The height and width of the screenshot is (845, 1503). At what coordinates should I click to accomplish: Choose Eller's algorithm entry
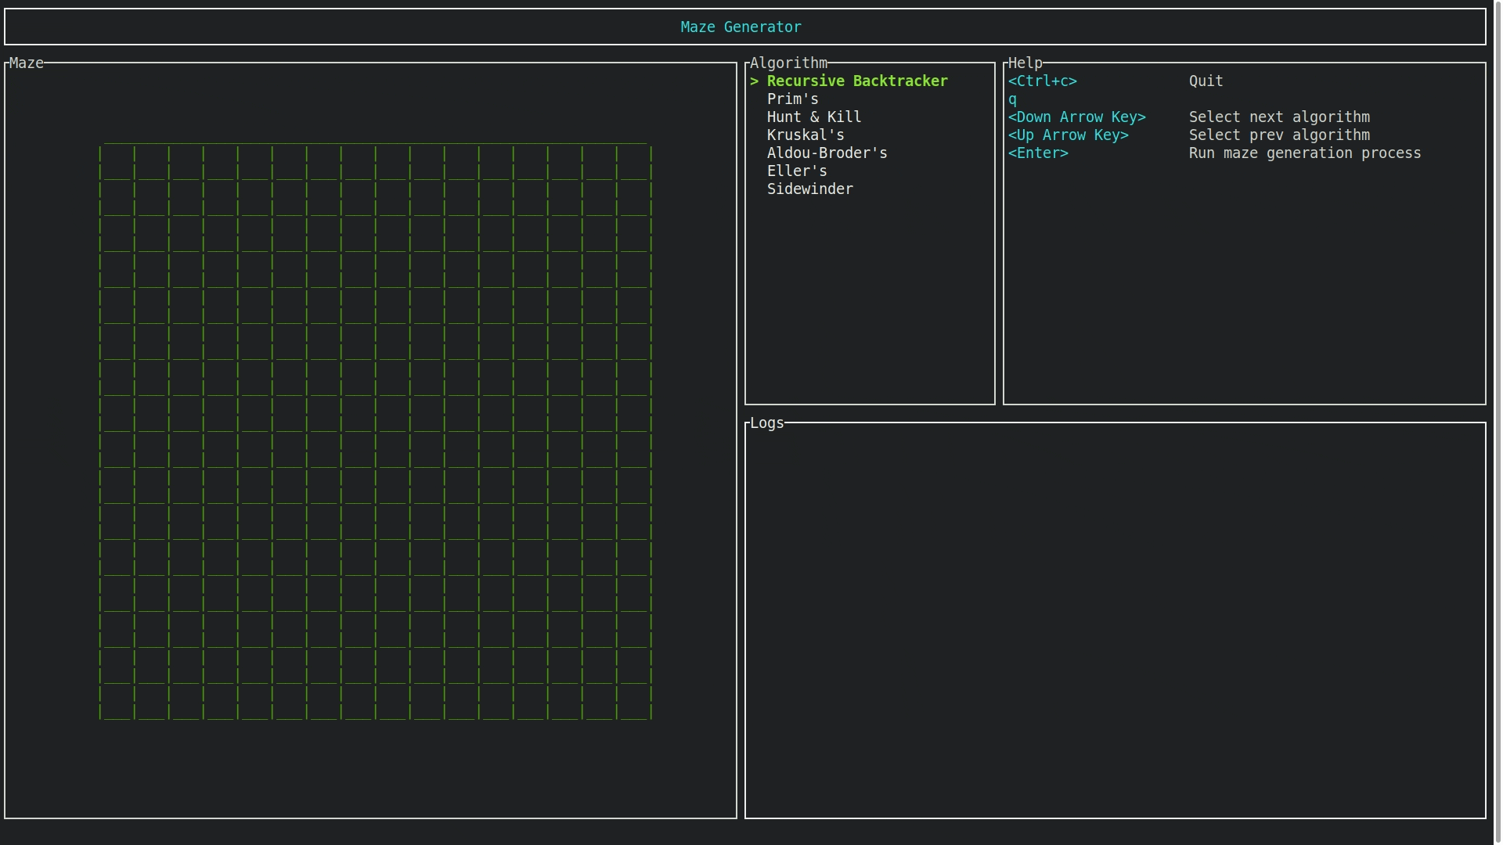point(796,171)
